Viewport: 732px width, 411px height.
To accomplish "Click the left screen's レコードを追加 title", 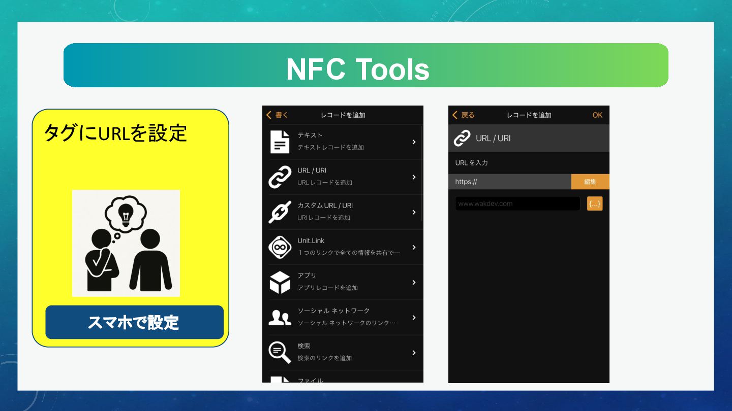I will pos(343,115).
